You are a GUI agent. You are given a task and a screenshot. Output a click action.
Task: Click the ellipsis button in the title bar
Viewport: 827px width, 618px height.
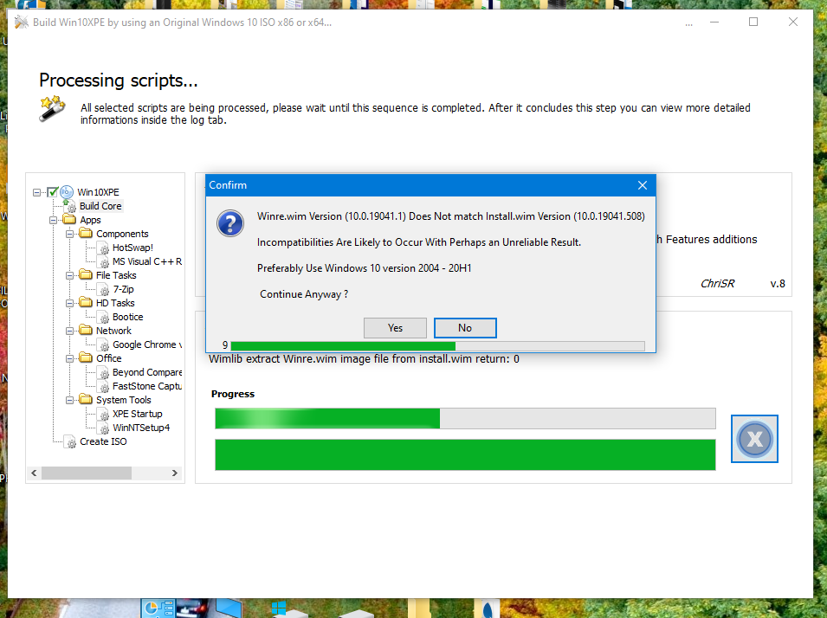(688, 23)
